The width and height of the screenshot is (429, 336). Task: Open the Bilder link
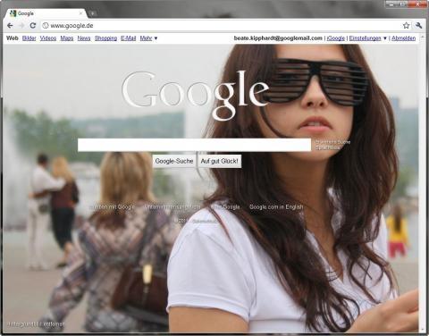click(x=29, y=38)
